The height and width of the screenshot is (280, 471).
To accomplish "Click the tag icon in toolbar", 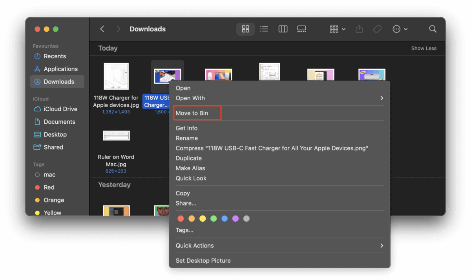I will [377, 29].
